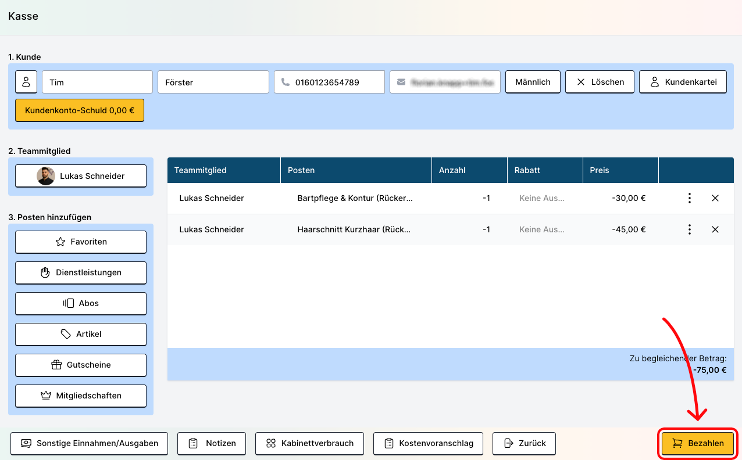Open the Dienstleistungen list
742x460 pixels.
pos(81,272)
